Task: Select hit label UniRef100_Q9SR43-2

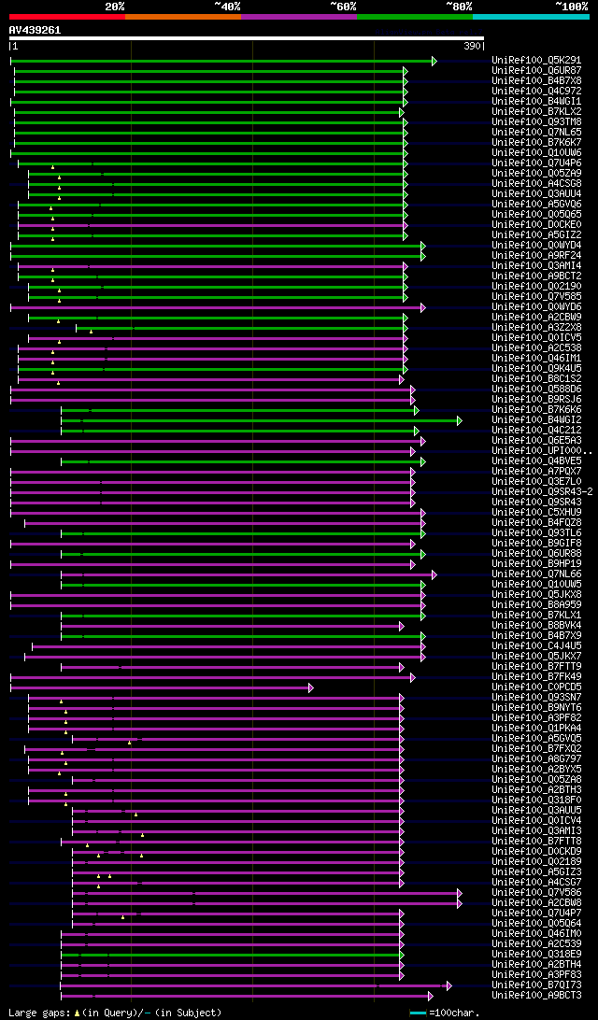Action: click(543, 491)
